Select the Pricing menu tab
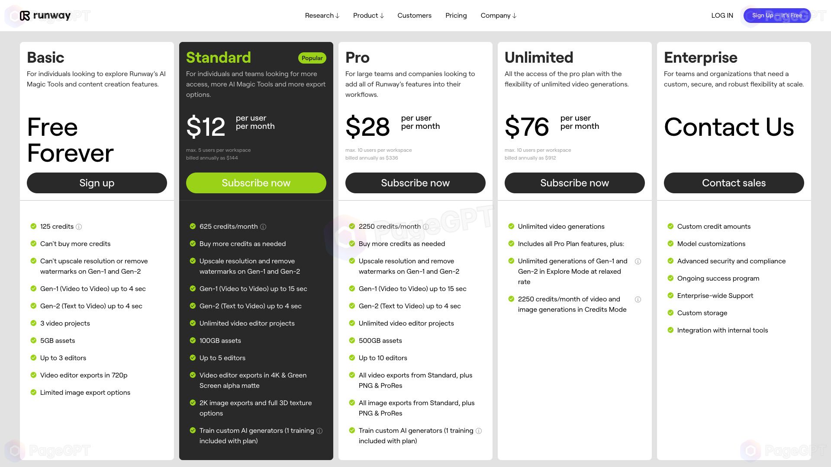The width and height of the screenshot is (831, 467). tap(456, 16)
